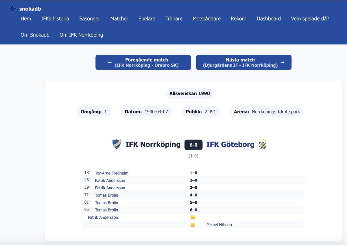Select Spelare in the navigation bar
Image resolution: width=347 pixels, height=245 pixels.
pyautogui.click(x=147, y=18)
